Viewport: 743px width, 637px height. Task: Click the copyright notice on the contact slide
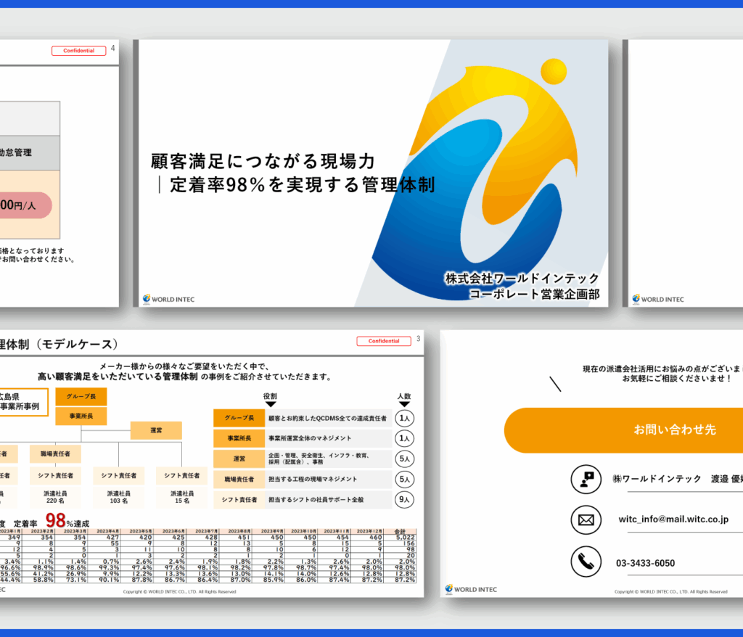(x=670, y=591)
